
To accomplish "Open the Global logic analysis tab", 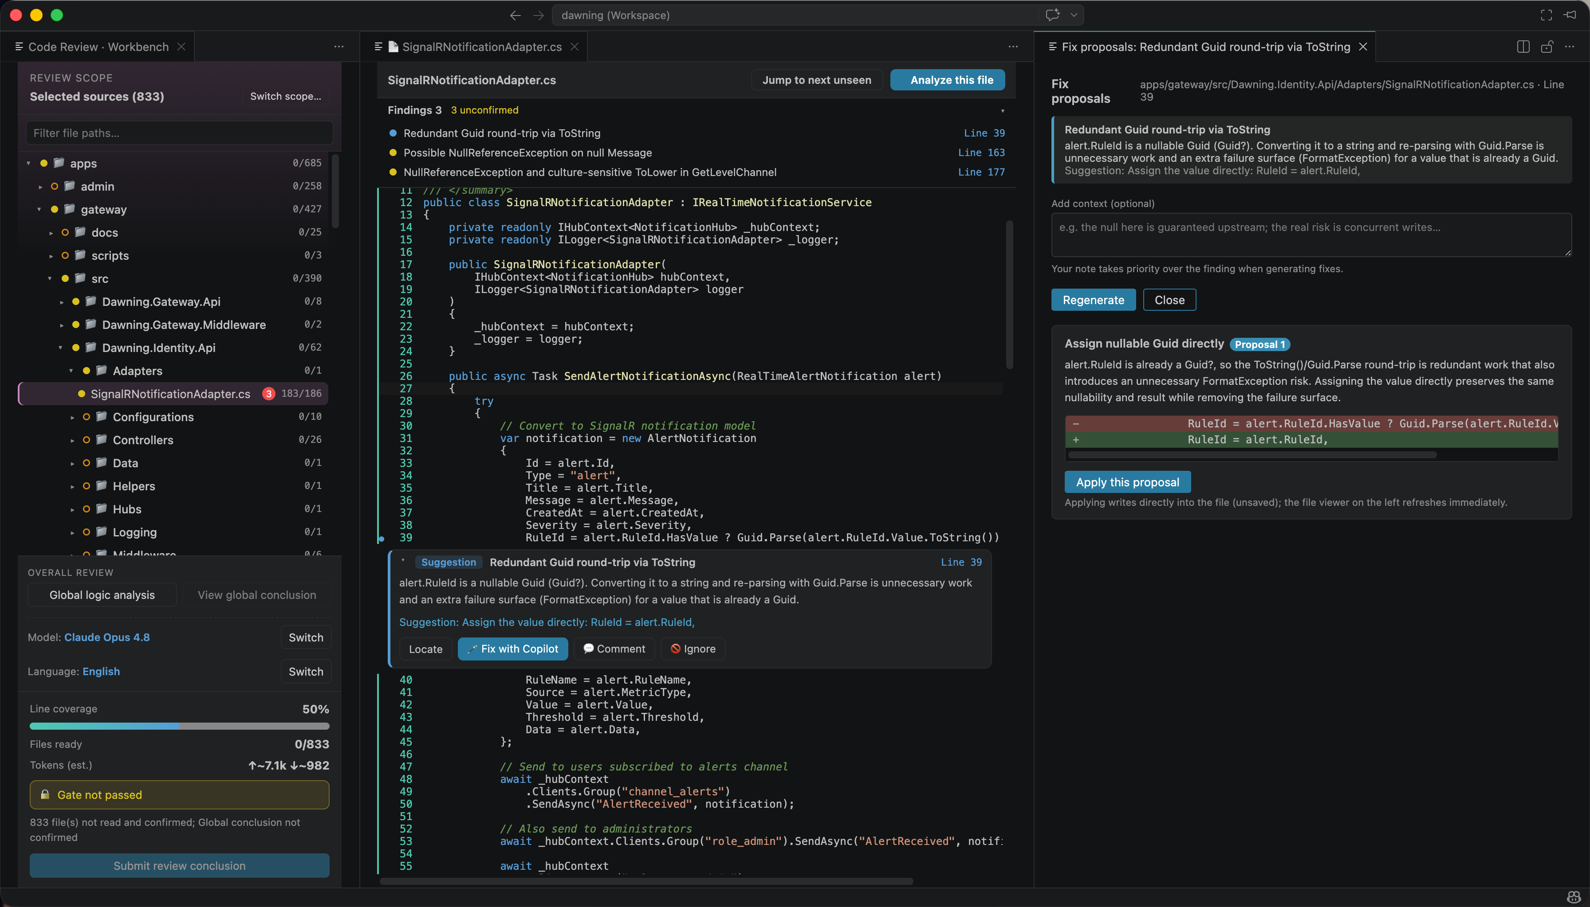I will [x=102, y=595].
